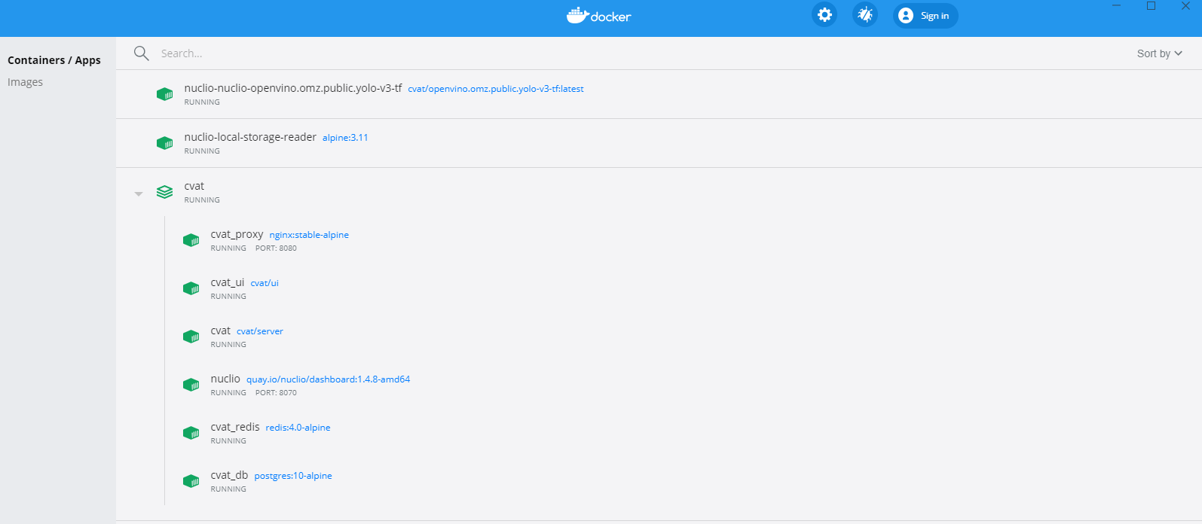
Task: Switch to Images section
Action: (x=25, y=82)
